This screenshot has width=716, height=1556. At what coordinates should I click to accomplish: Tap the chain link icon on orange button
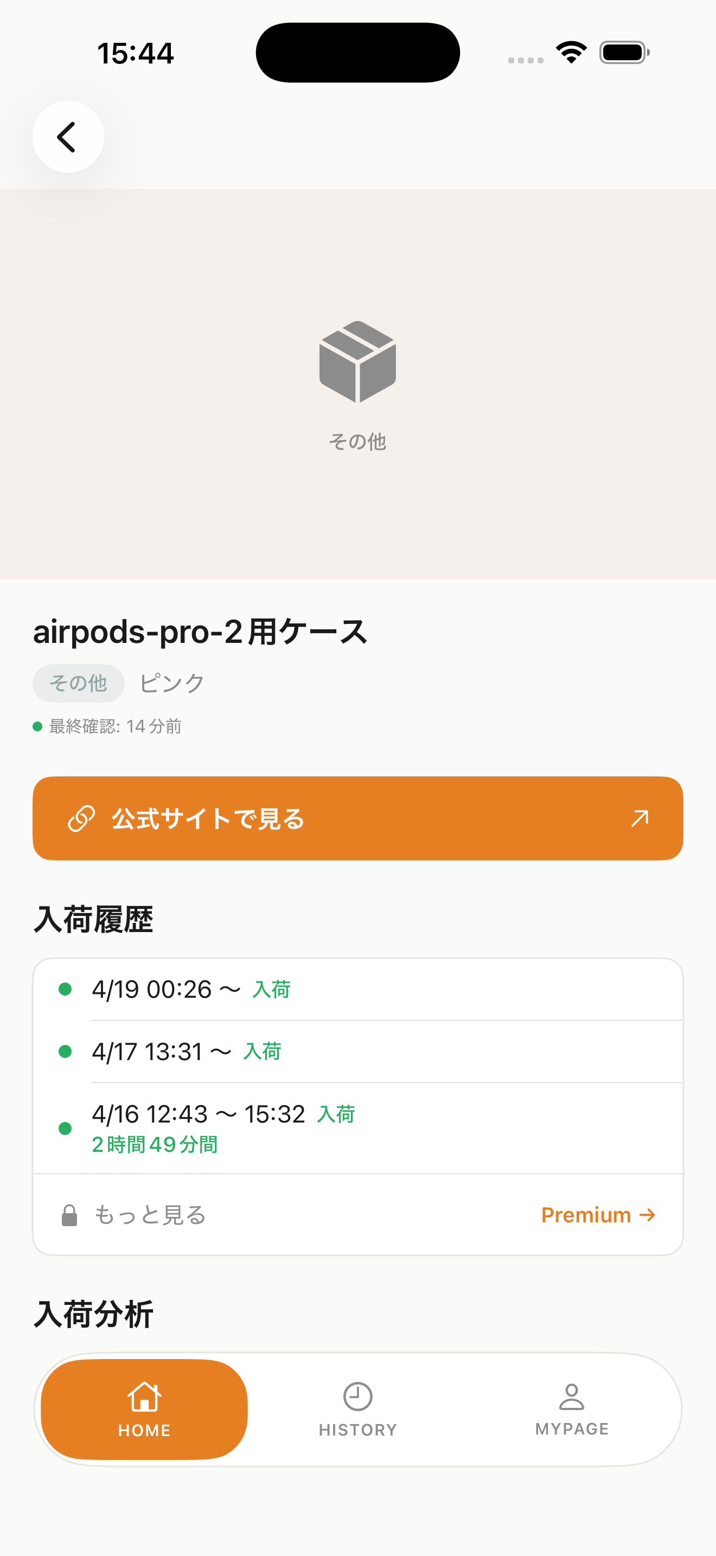pyautogui.click(x=81, y=819)
